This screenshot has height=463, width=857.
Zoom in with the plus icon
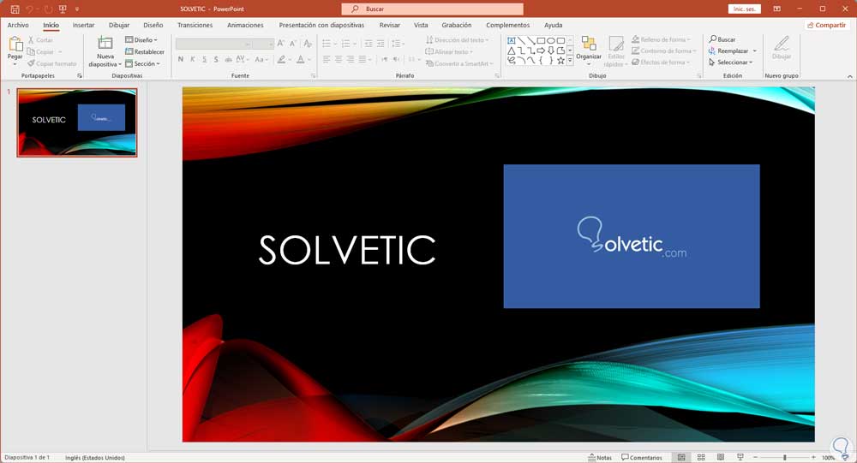click(x=813, y=458)
